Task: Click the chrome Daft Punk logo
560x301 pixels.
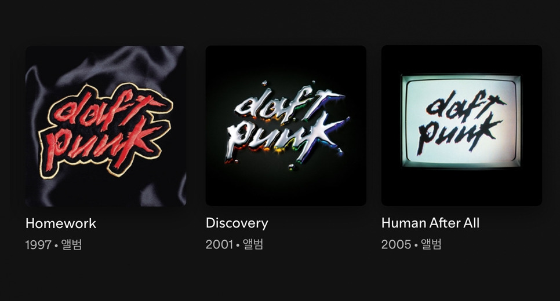Action: (287, 125)
